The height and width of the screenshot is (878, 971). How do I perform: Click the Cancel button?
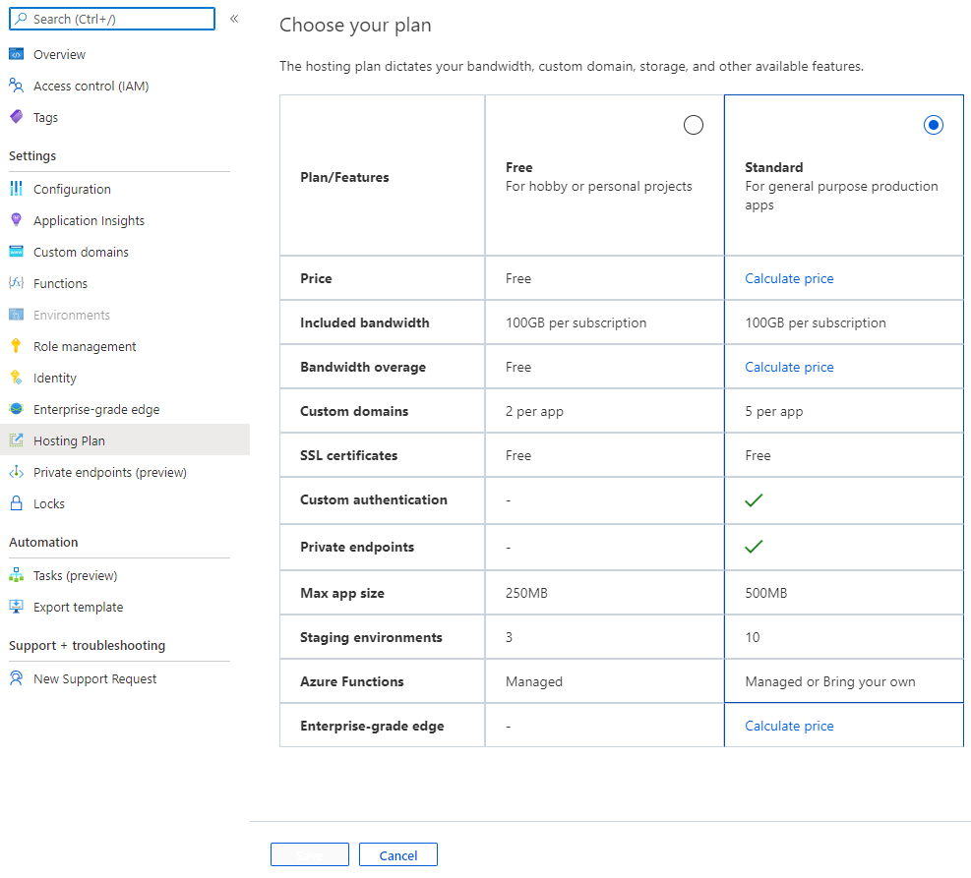tap(397, 854)
